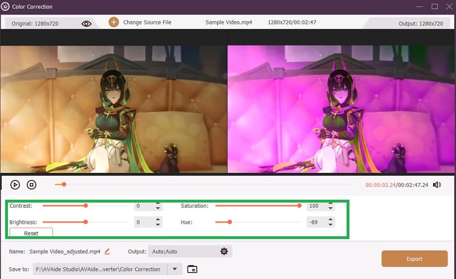Export the adjusted video

coord(414,259)
